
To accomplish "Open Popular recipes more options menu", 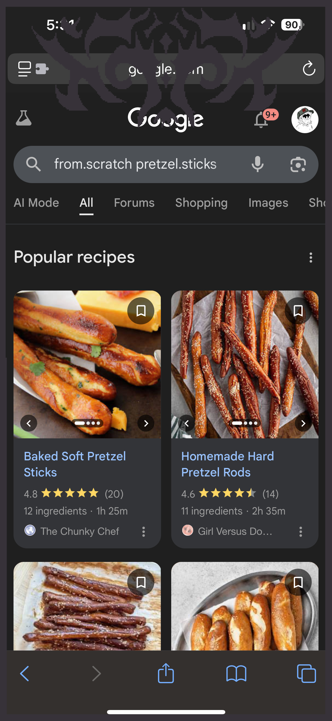I will pos(311,258).
